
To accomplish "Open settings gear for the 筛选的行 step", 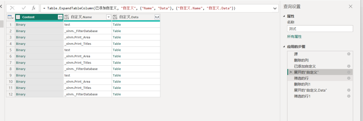I will click(349, 78).
